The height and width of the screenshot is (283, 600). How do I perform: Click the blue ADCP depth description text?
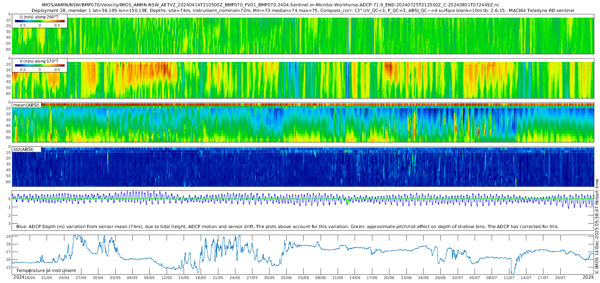tap(287, 227)
